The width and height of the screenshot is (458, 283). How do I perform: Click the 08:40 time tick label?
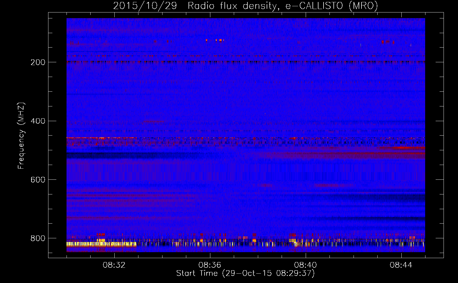305,265
